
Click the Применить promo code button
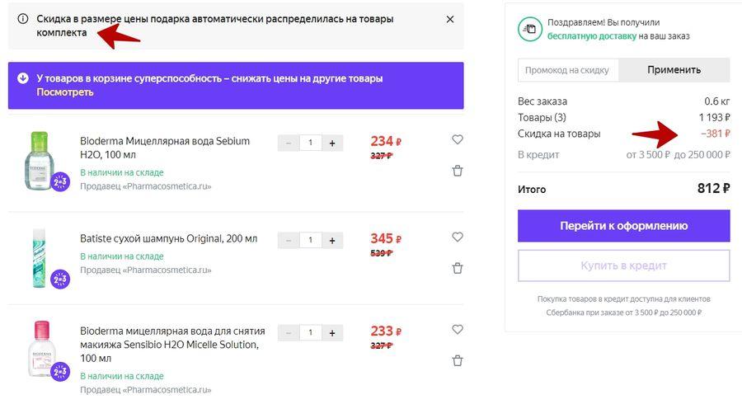(x=674, y=70)
